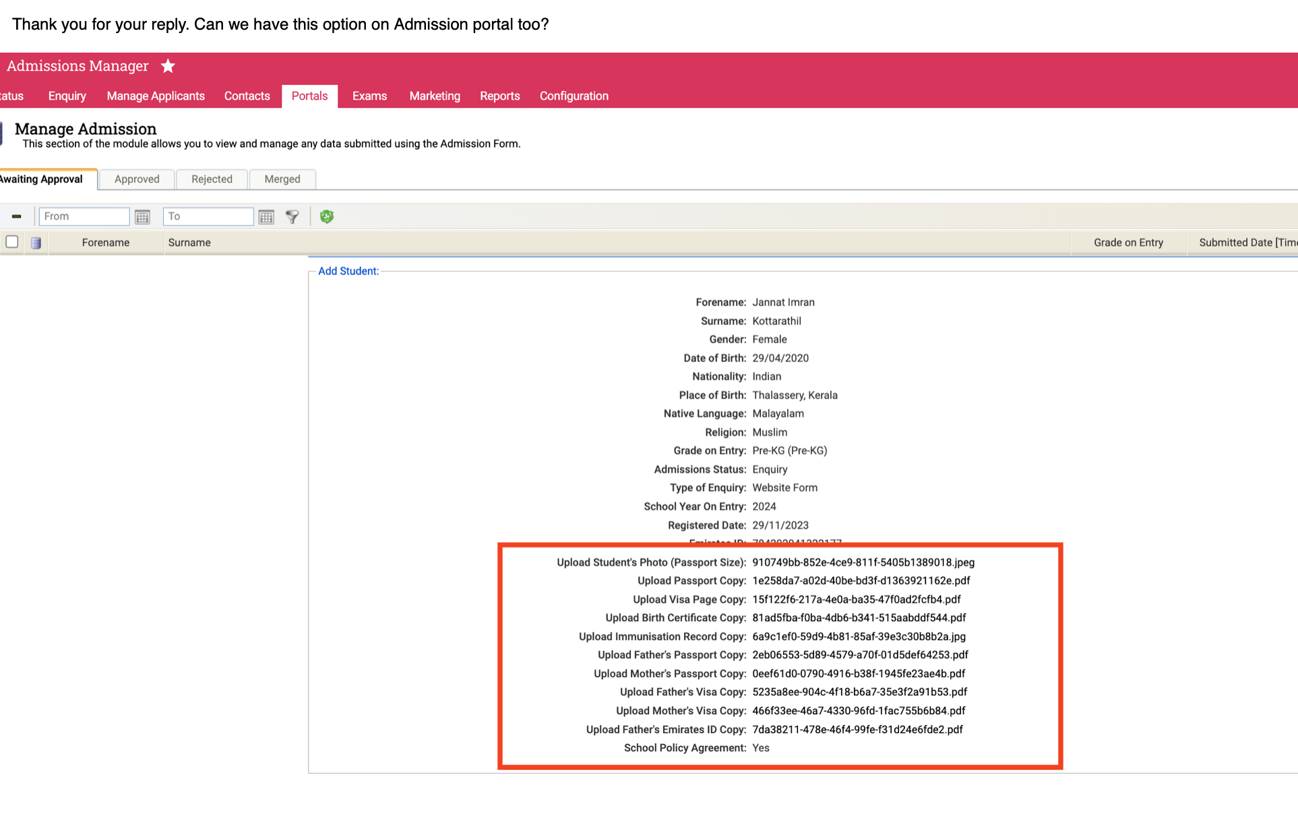Tick the select-all checkbox in header
Image resolution: width=1298 pixels, height=820 pixels.
12,242
